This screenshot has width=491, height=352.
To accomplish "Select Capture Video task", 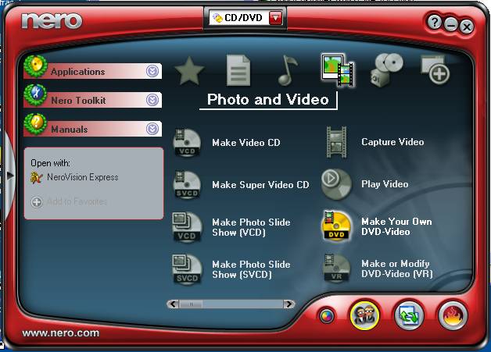I will click(392, 142).
